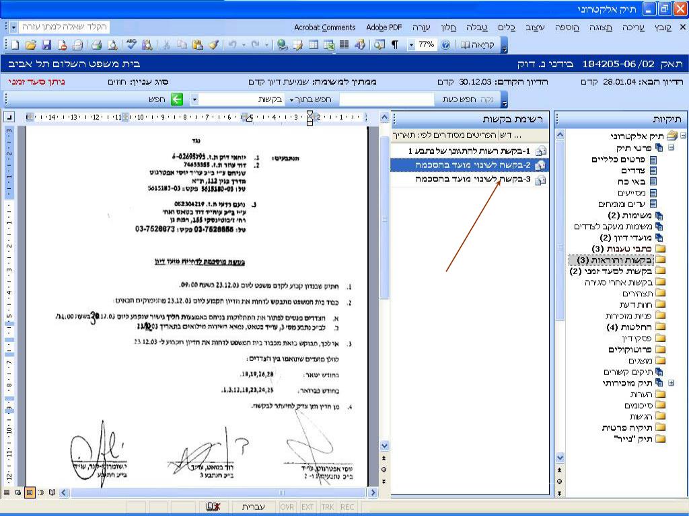Click the Print icon in the toolbar
This screenshot has width=689, height=516.
[x=97, y=45]
